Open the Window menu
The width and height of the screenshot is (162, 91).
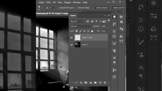(77, 2)
